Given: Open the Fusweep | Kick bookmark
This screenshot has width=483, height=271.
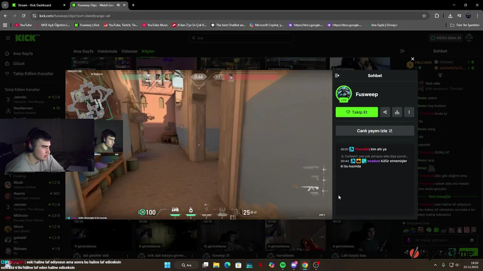Looking at the screenshot, I should (x=87, y=25).
